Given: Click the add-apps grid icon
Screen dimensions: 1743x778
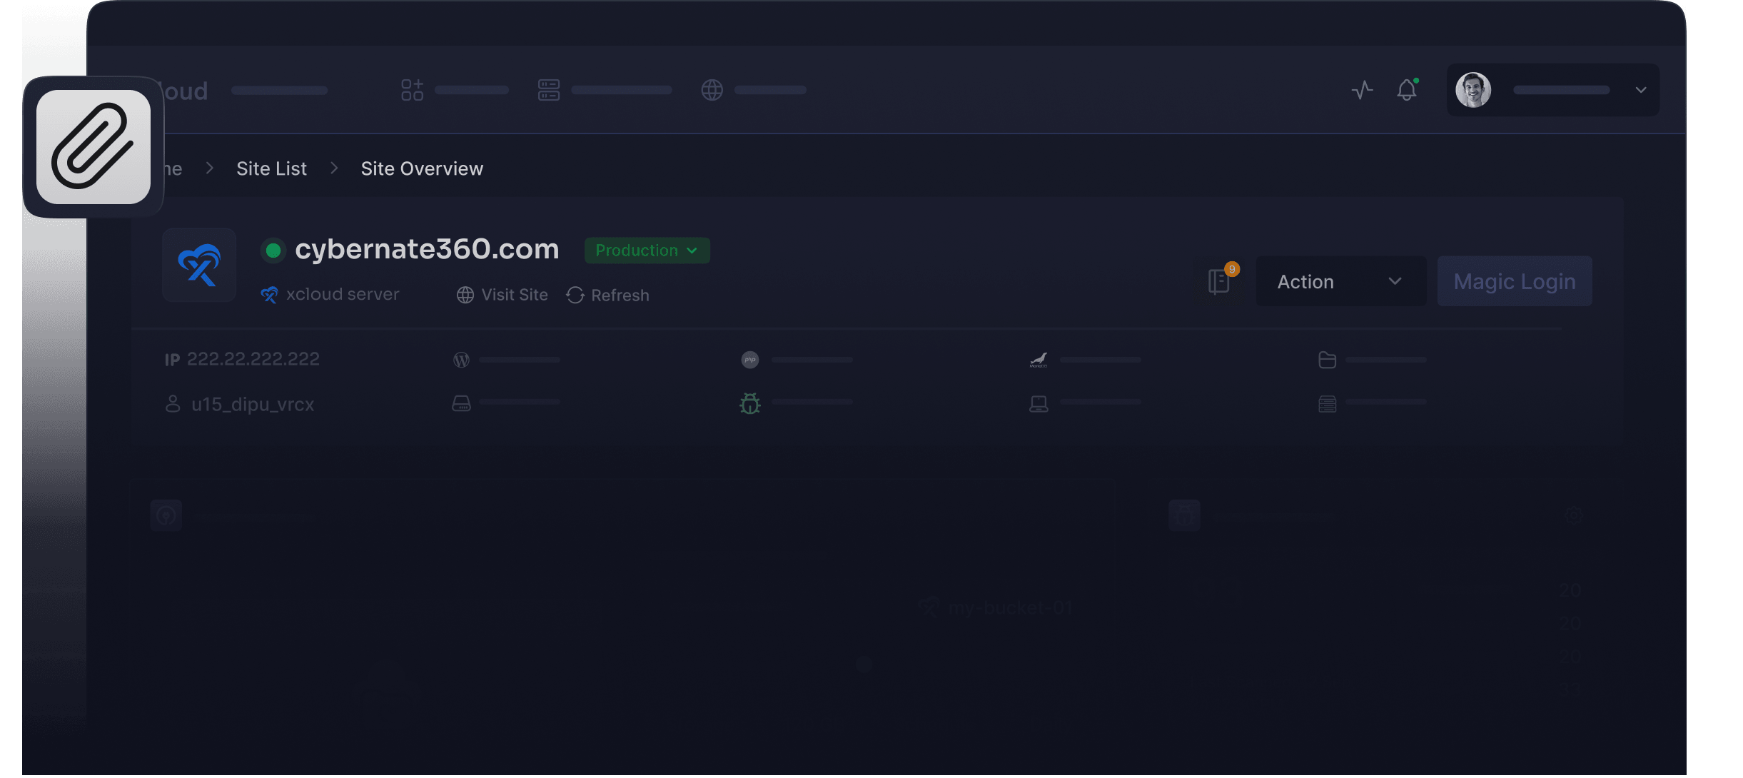Looking at the screenshot, I should tap(412, 90).
